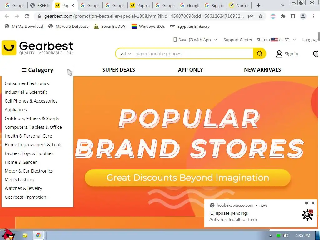Select Gearbest Promotion category
Viewport: 320px width, 240px height.
[x=25, y=197]
